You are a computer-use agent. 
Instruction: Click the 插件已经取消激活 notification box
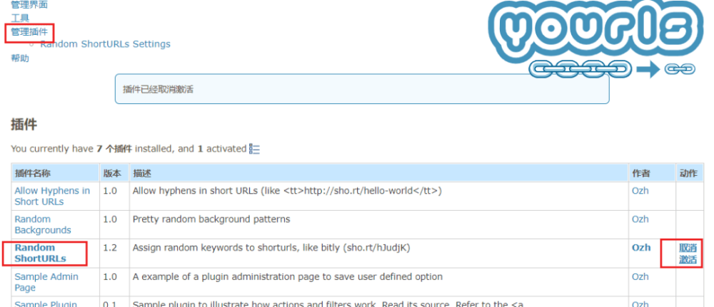pyautogui.click(x=361, y=90)
